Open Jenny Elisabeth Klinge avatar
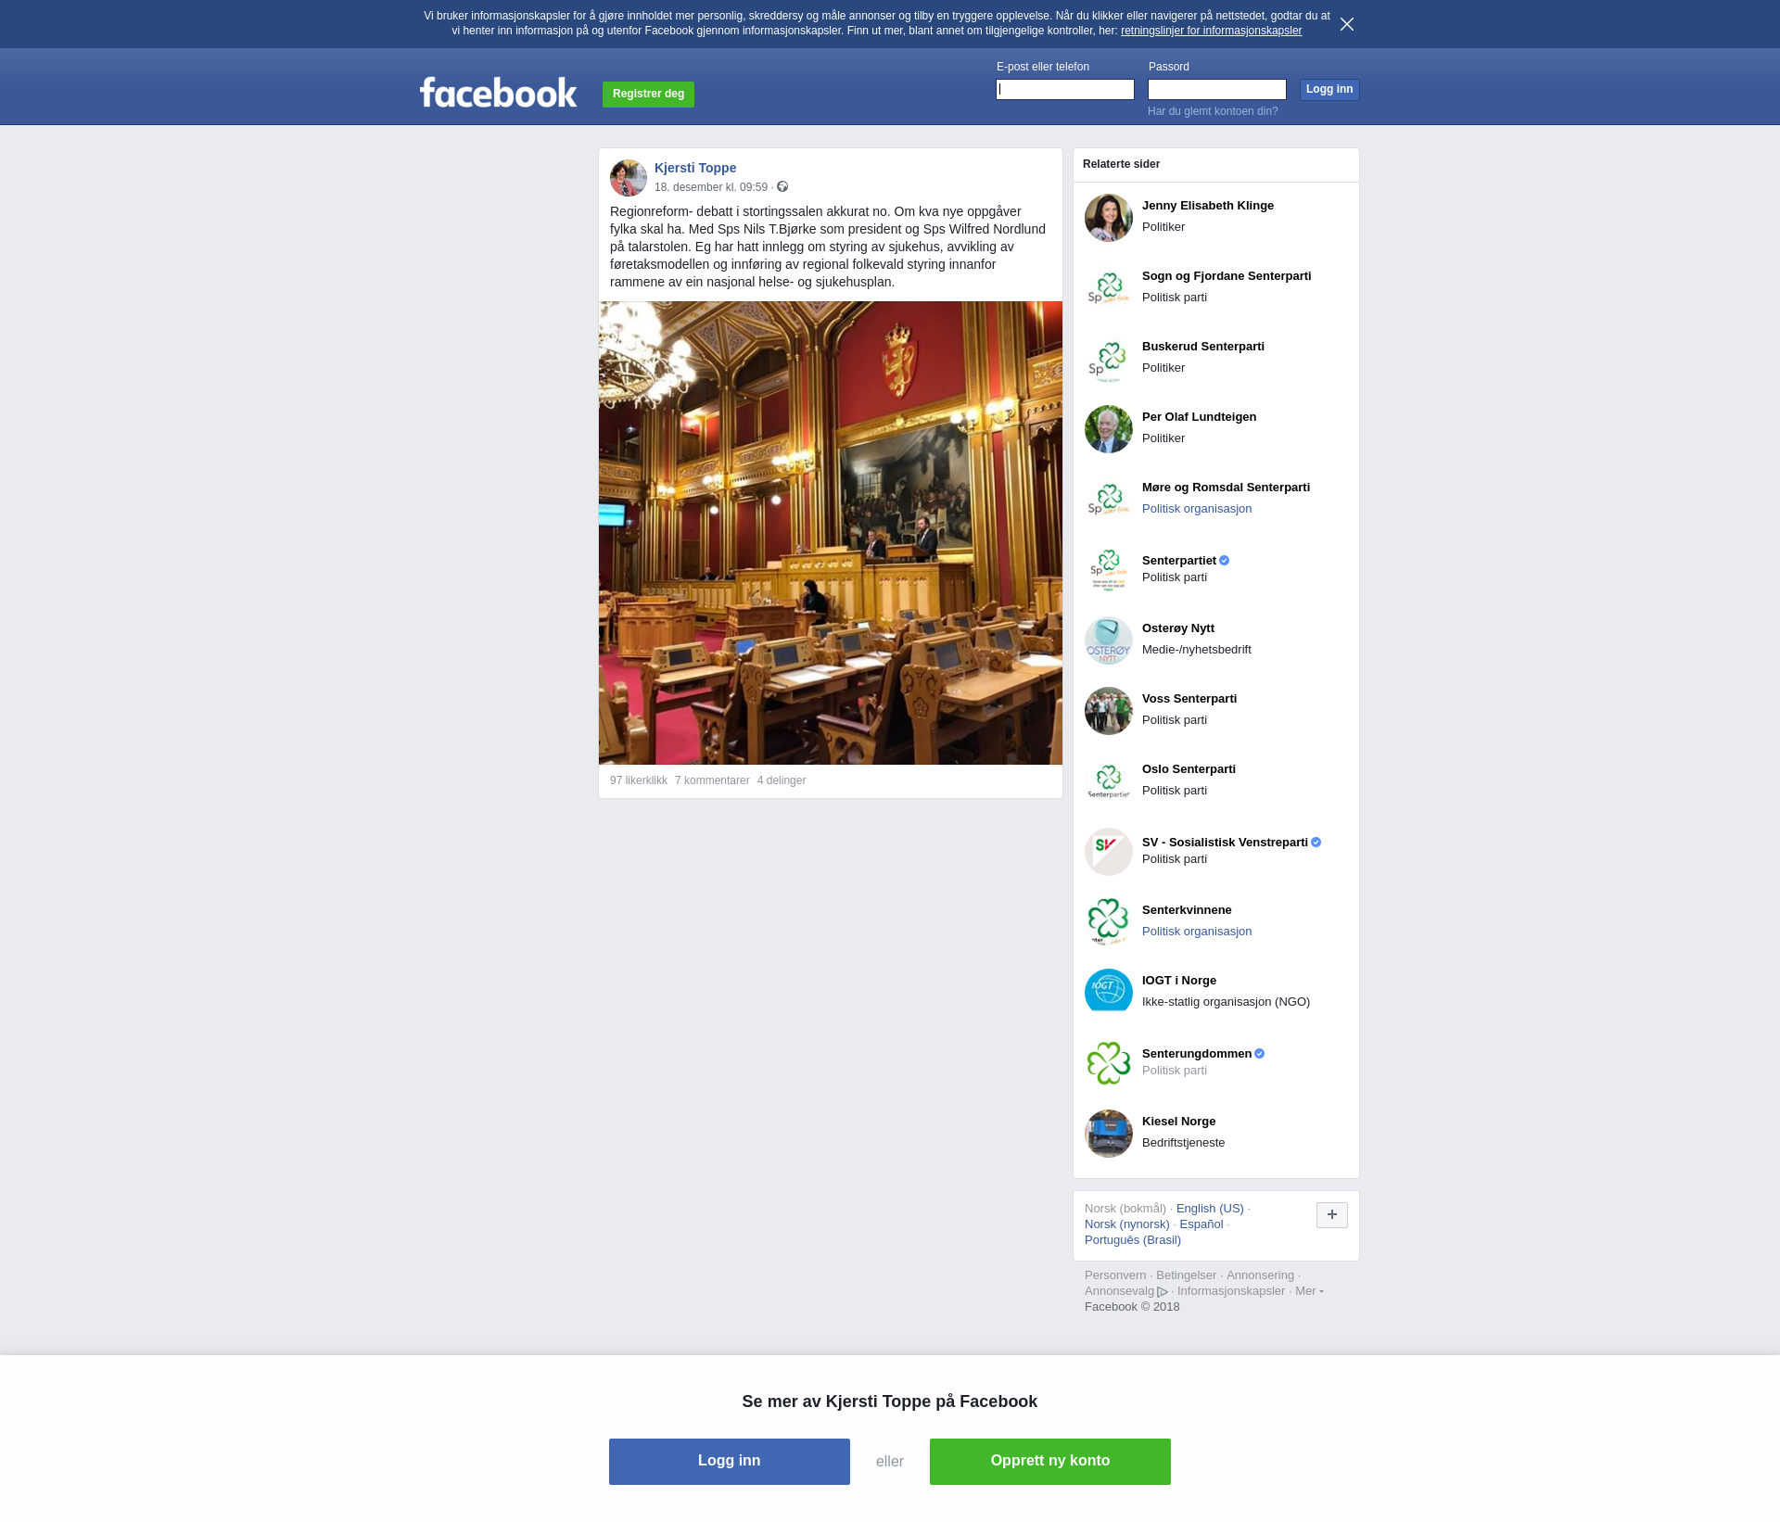 tap(1109, 218)
